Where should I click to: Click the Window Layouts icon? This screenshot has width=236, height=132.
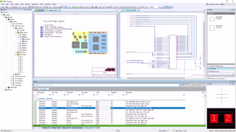click(207, 4)
